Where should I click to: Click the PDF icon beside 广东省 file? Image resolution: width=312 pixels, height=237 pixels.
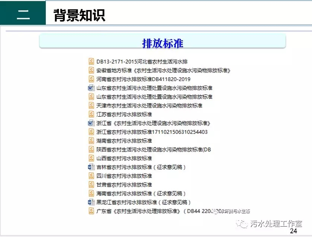[x=91, y=211]
